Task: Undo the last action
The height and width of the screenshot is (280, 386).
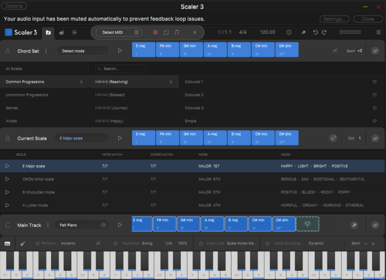Action: coord(316,32)
